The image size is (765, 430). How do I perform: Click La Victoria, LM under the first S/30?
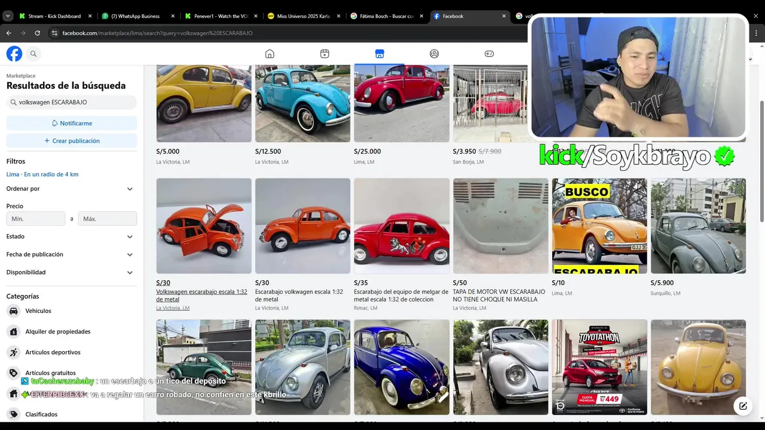point(173,308)
